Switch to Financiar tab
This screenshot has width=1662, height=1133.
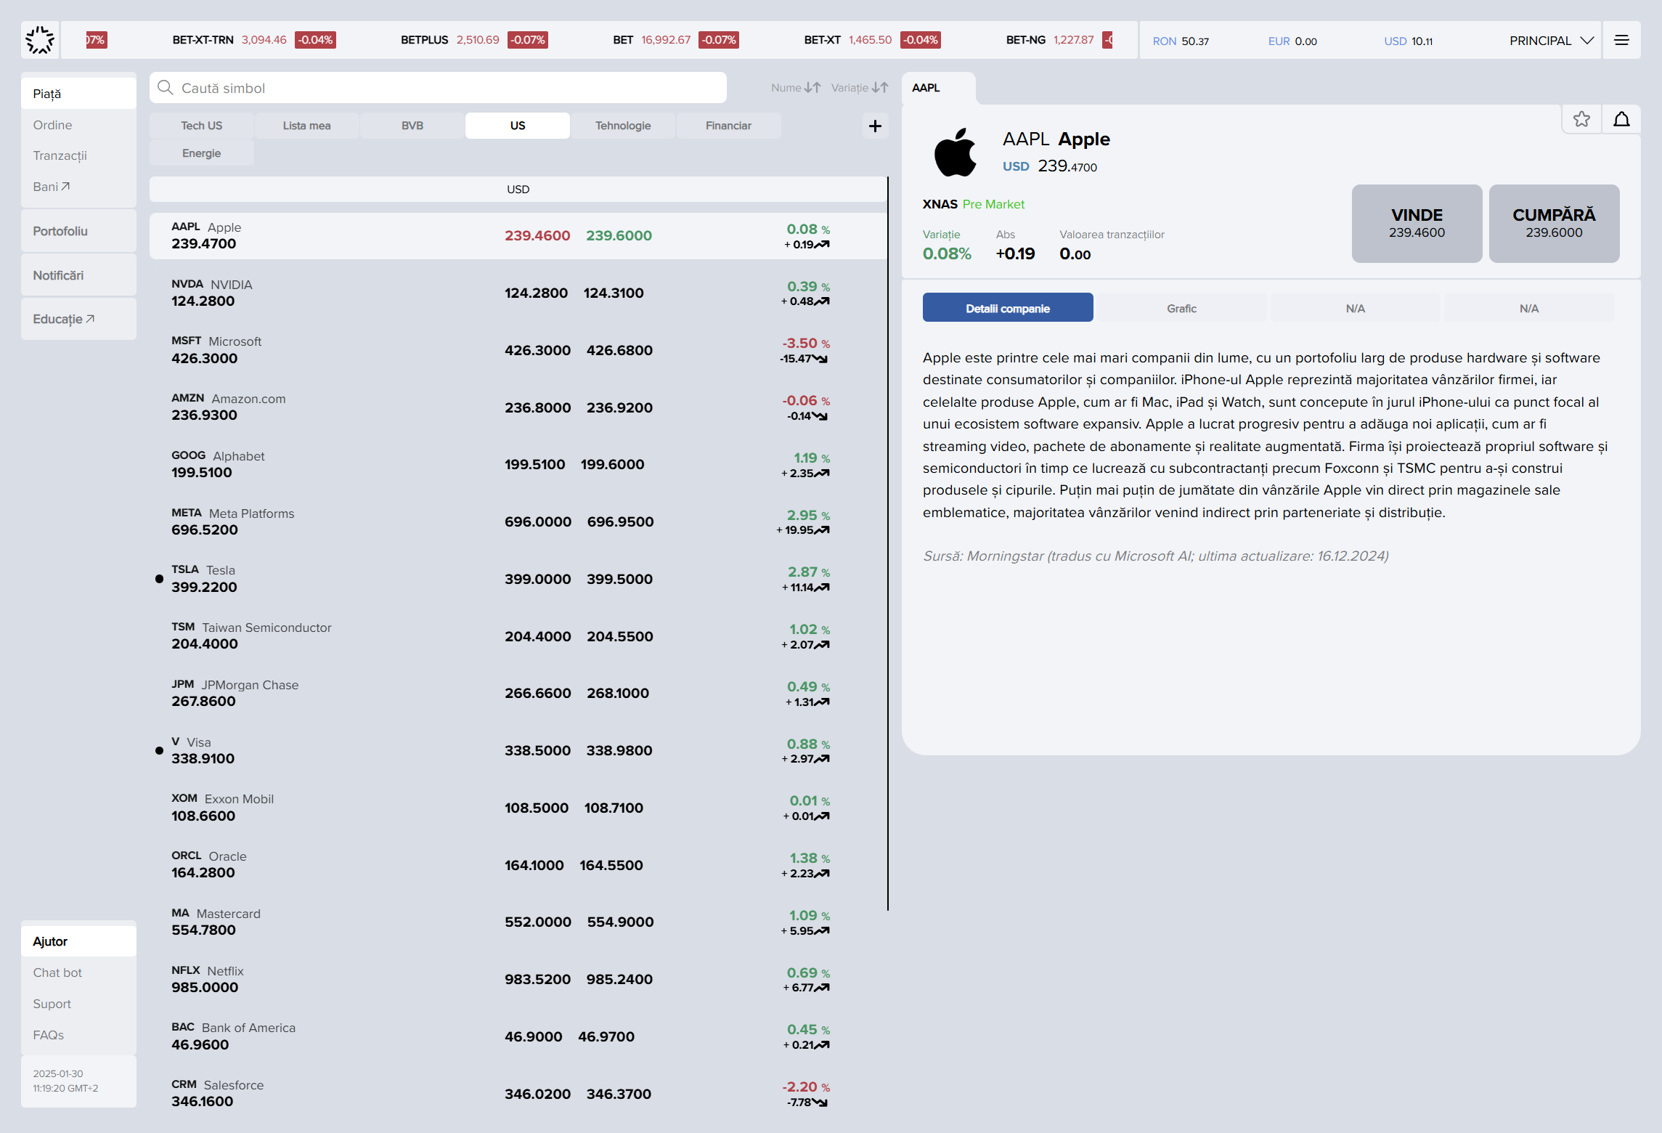click(728, 126)
